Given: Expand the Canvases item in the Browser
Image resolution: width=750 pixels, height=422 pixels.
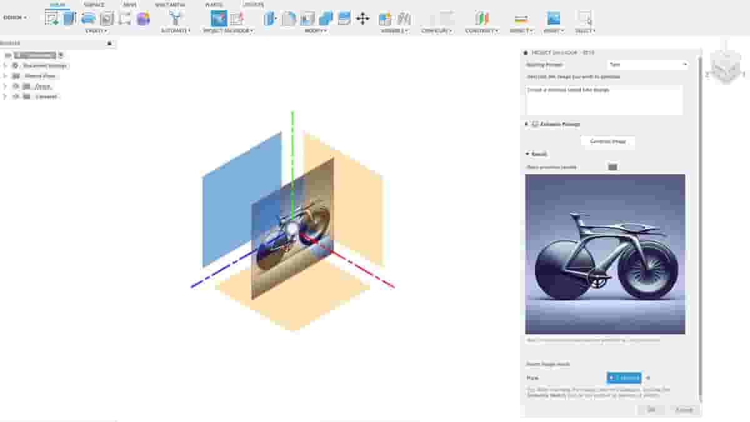Looking at the screenshot, I should pos(5,96).
